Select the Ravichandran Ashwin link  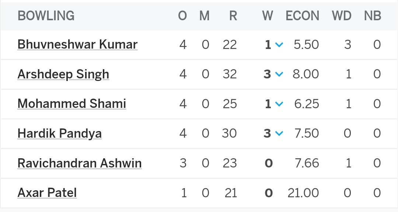pyautogui.click(x=79, y=163)
